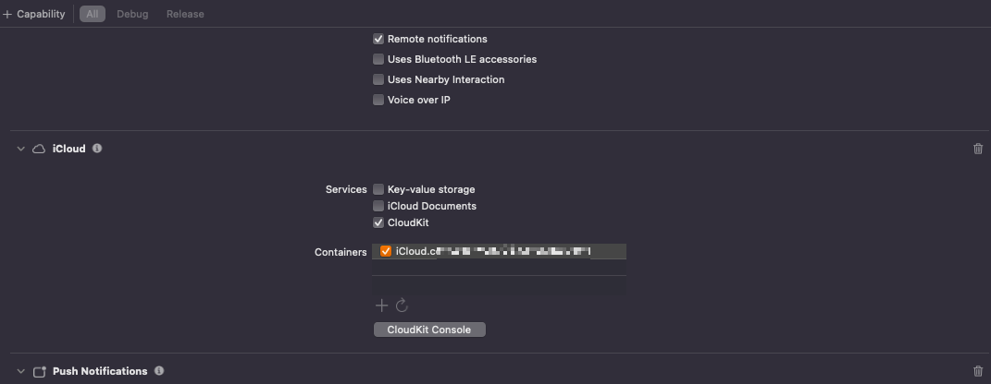This screenshot has height=384, width=991.
Task: Open the CloudKit Console
Action: [429, 330]
